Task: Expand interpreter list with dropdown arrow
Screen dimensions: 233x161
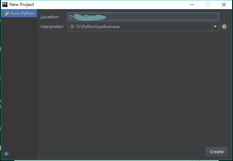Action: coord(215,27)
